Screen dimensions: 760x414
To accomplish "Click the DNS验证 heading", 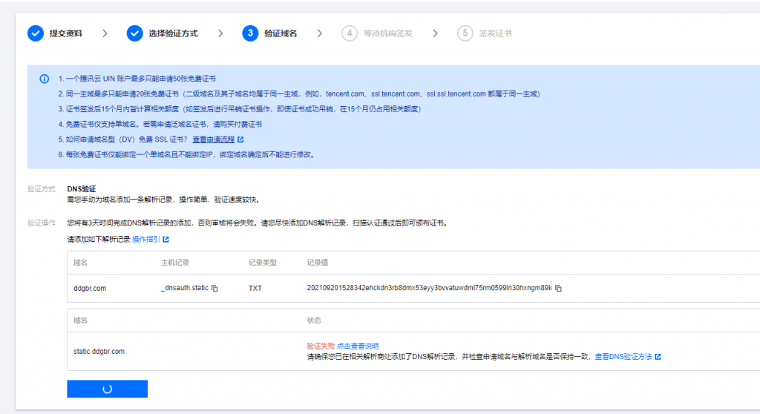I will (x=82, y=189).
